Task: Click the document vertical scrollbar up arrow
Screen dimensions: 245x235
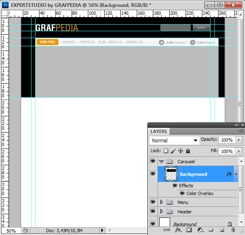Action: coord(241,15)
